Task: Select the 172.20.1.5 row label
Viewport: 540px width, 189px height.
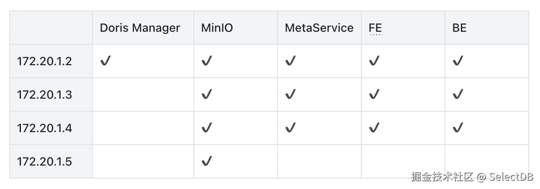Action: pyautogui.click(x=44, y=161)
